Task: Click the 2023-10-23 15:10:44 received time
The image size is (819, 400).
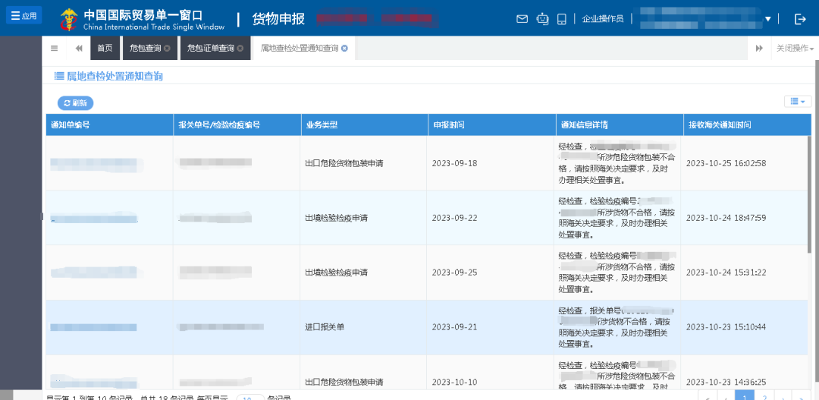Action: coord(726,327)
